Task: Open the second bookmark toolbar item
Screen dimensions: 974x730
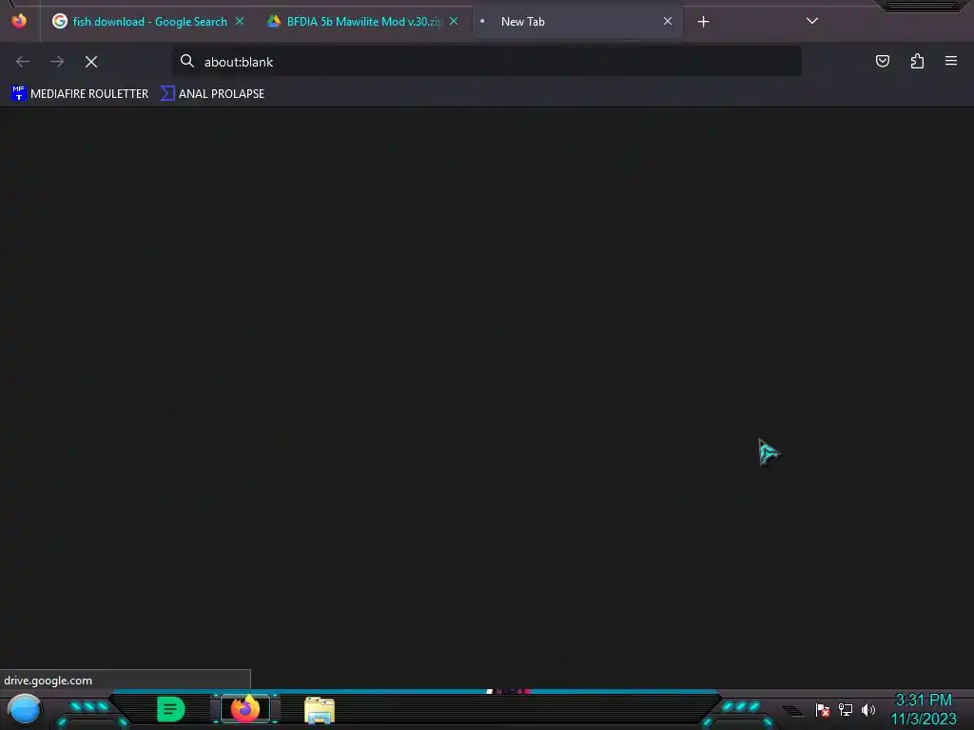Action: [212, 94]
